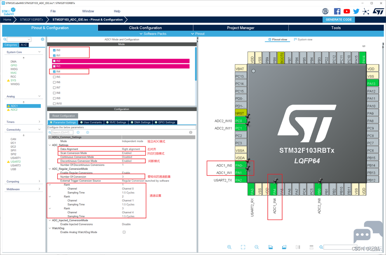Click the 10-year anniversary badge icon
386x255 pixels.
point(325,11)
